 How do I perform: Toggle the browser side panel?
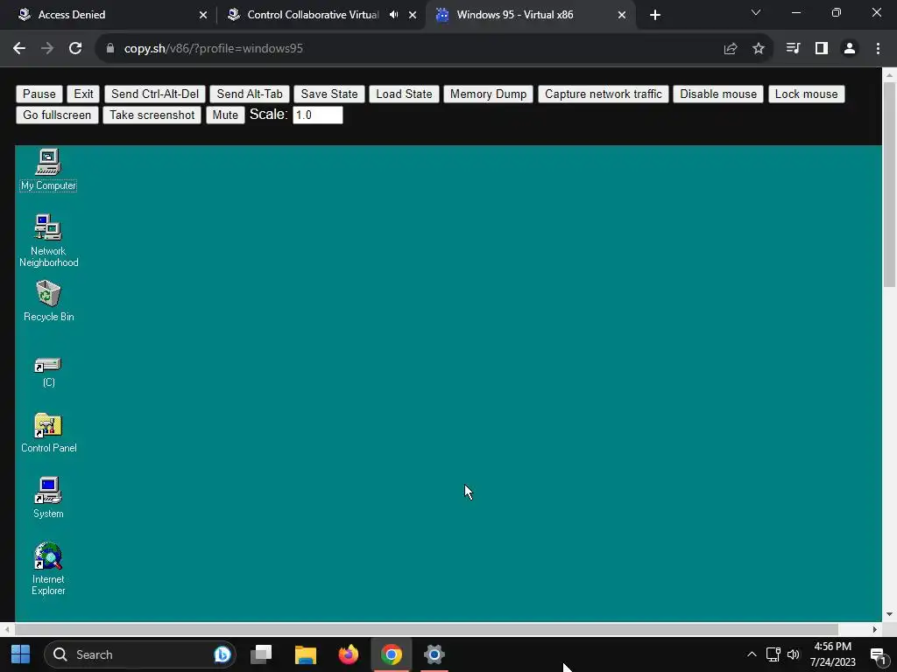[822, 49]
